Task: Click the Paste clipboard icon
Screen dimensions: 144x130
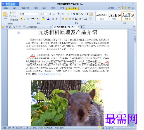Action: coord(6,15)
